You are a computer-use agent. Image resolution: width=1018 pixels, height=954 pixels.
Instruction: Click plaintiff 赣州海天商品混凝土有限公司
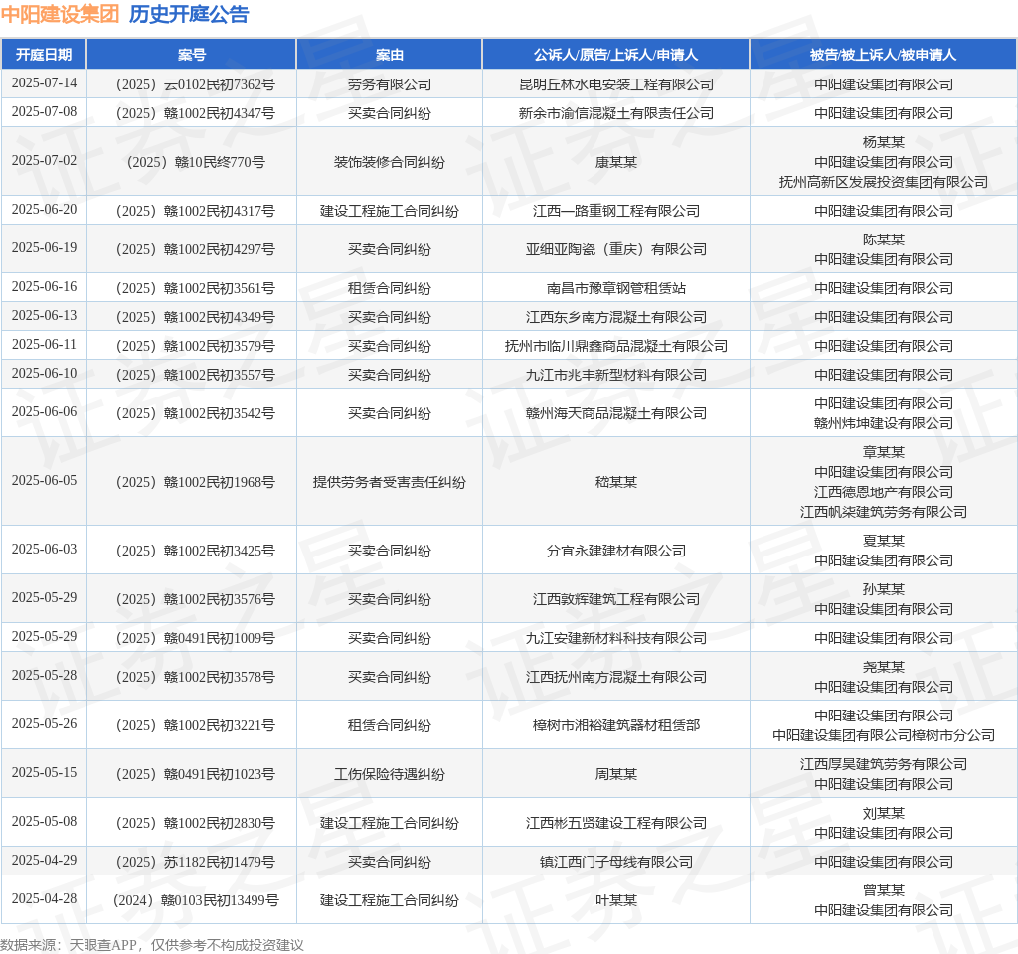click(x=616, y=413)
